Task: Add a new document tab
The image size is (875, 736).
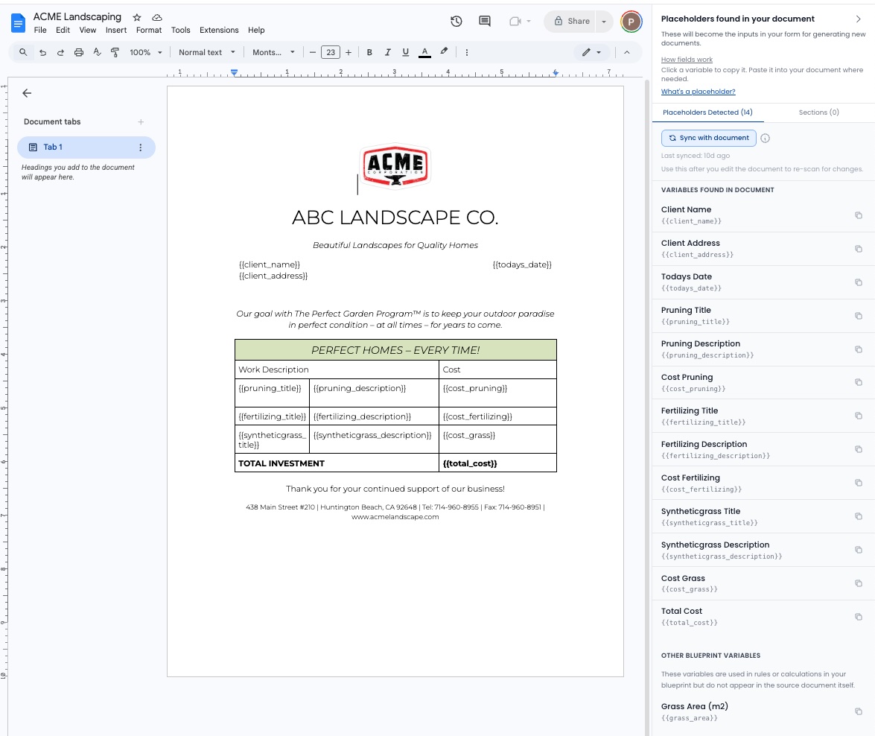Action: [141, 121]
